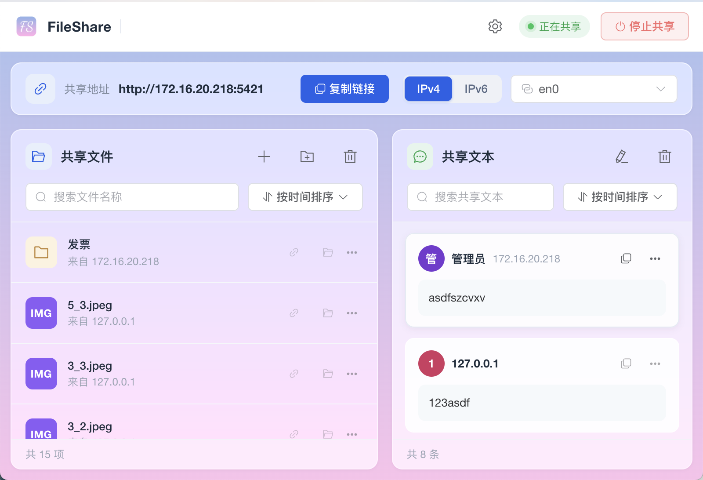Switch to IPv6 address mode
The width and height of the screenshot is (703, 480).
coord(476,89)
